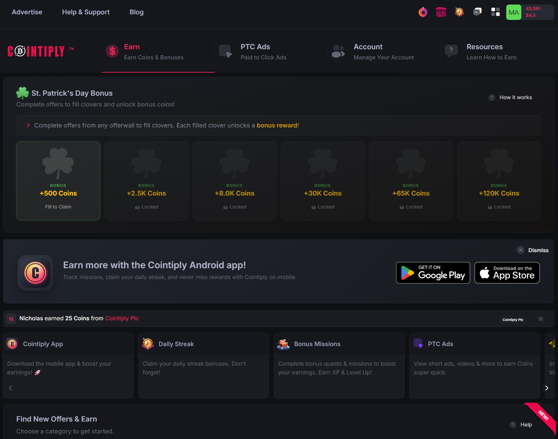Click the Resources question mark icon
The width and height of the screenshot is (558, 439).
(451, 51)
